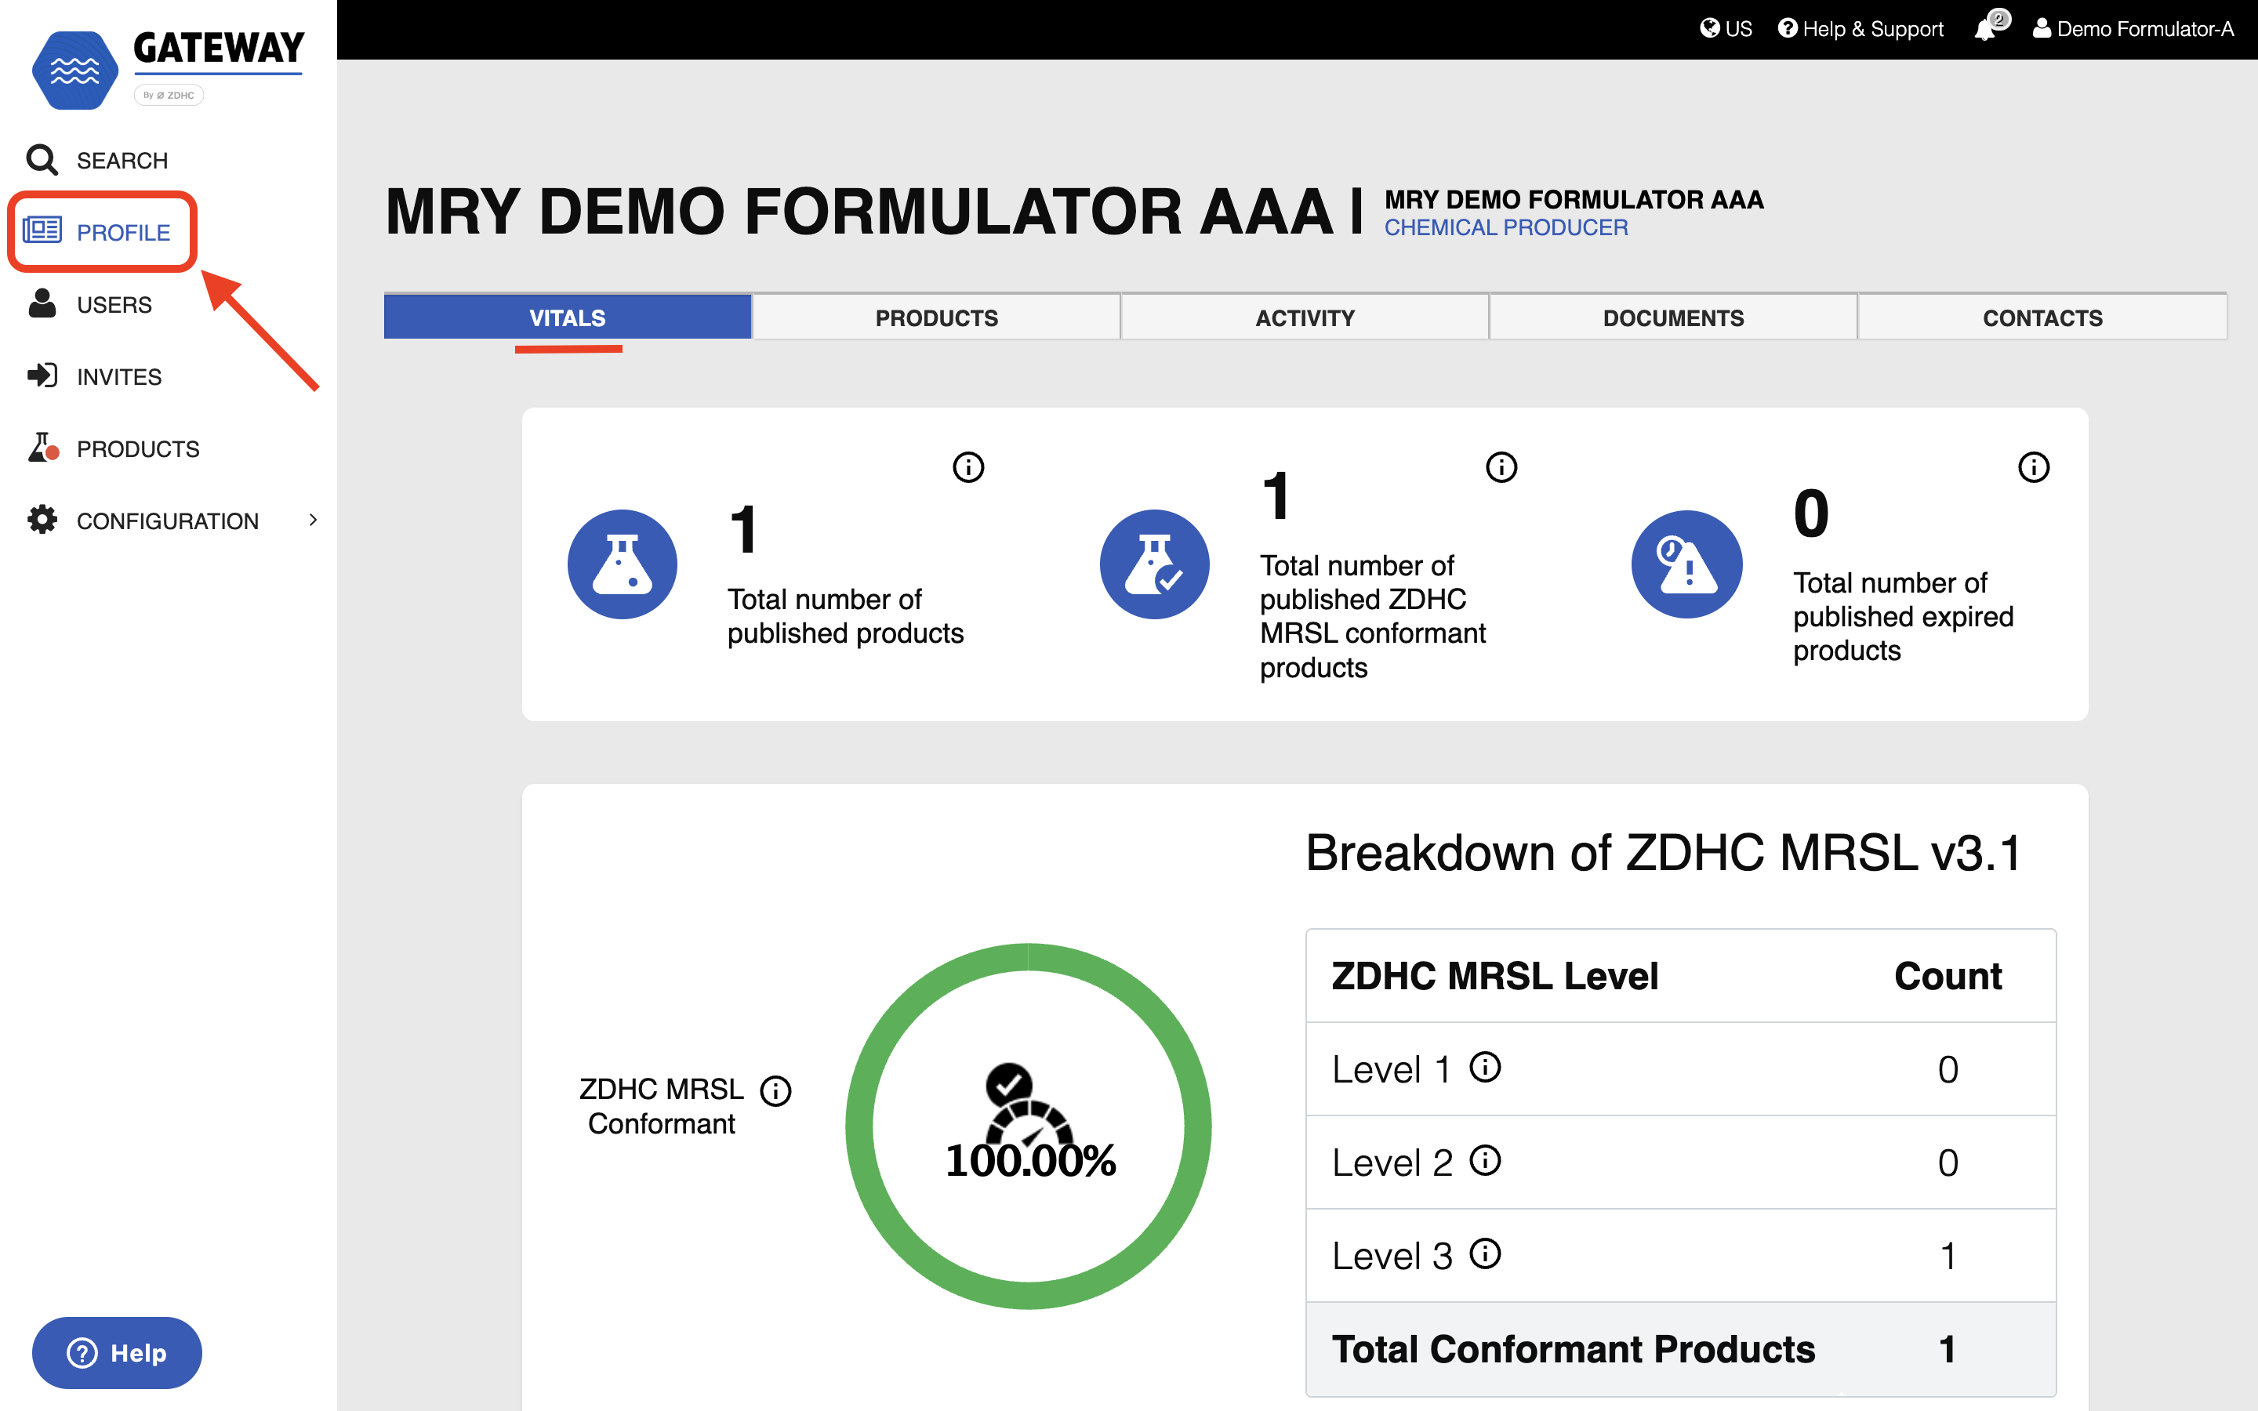
Task: Click MRY DEMO FORMULATOR AAA main title
Action: (x=859, y=211)
